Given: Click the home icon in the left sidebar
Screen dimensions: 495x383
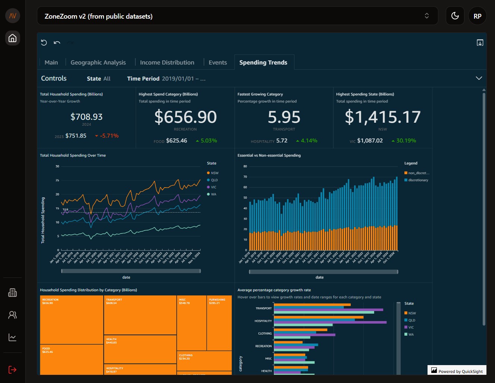Looking at the screenshot, I should 12,38.
